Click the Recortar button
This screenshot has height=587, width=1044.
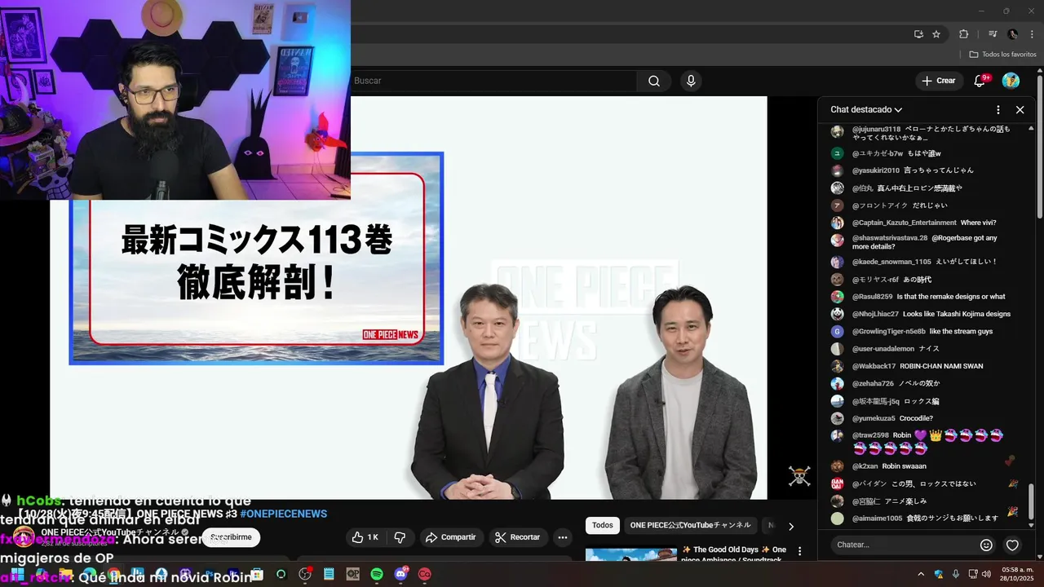pyautogui.click(x=518, y=537)
